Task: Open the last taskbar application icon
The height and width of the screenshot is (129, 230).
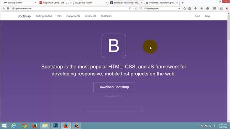Action: click(76, 126)
